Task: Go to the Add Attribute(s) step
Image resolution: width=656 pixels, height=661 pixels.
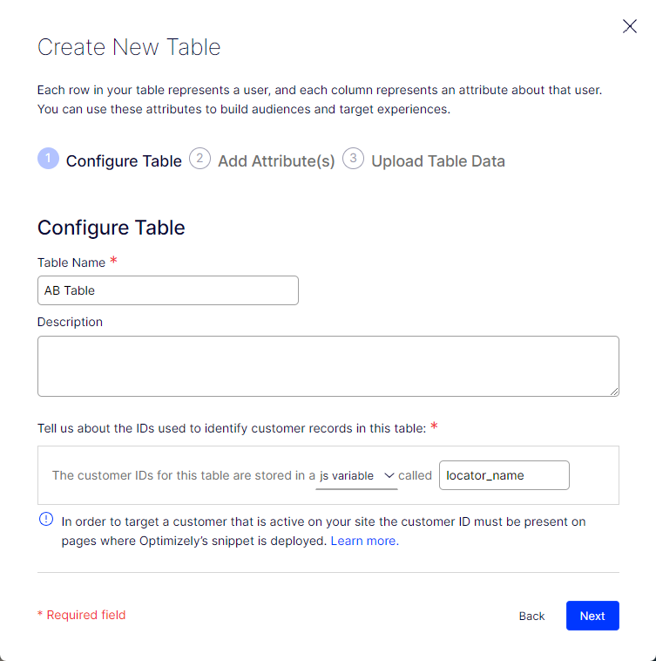Action: [x=276, y=161]
